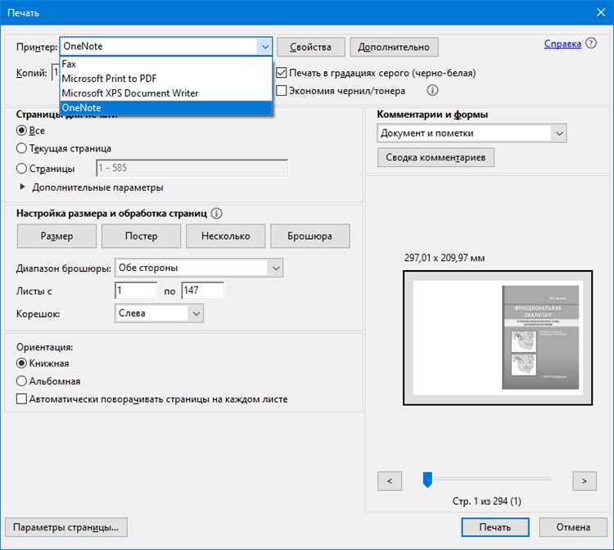The height and width of the screenshot is (550, 614).
Task: Select Fax from printer list
Action: (166, 64)
